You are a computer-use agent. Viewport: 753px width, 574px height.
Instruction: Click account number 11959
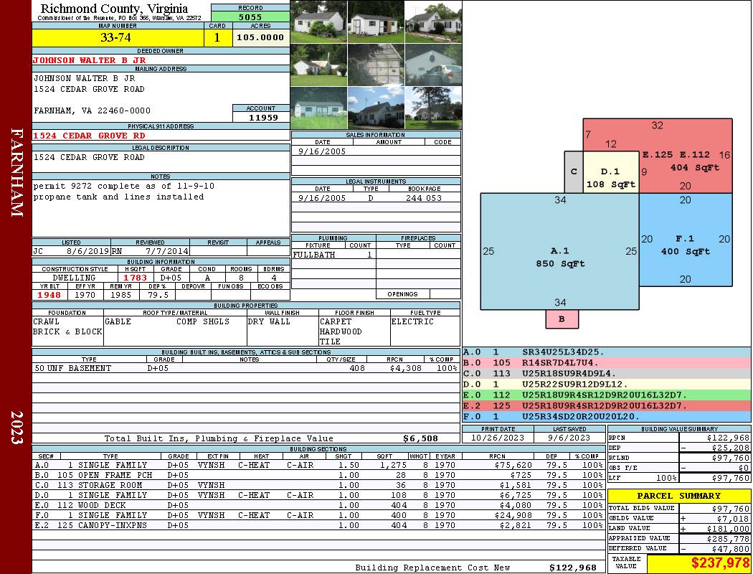261,117
